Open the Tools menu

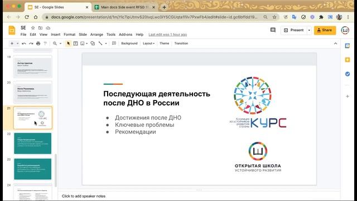[111, 35]
